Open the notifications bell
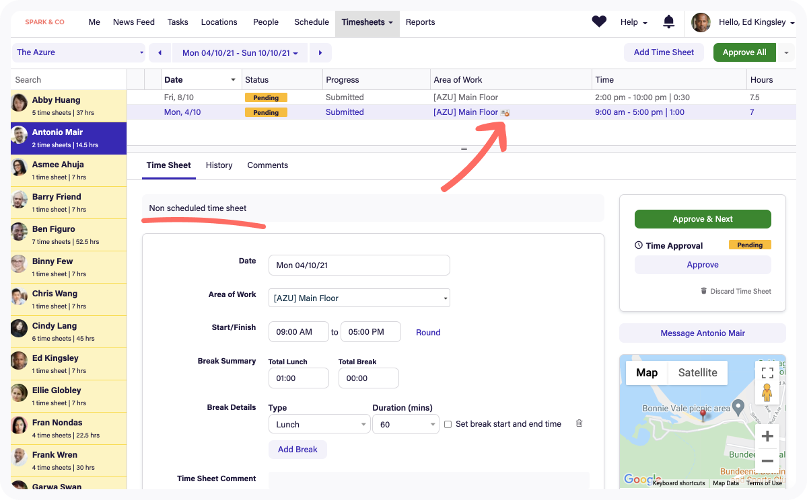Screen dimensions: 807x500 tap(668, 22)
